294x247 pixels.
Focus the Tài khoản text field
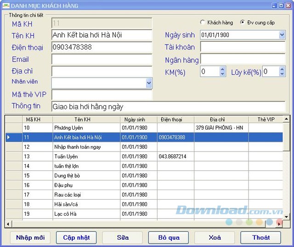tap(243, 47)
